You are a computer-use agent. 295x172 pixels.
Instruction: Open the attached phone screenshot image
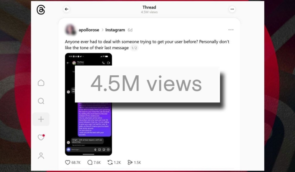pyautogui.click(x=88, y=104)
